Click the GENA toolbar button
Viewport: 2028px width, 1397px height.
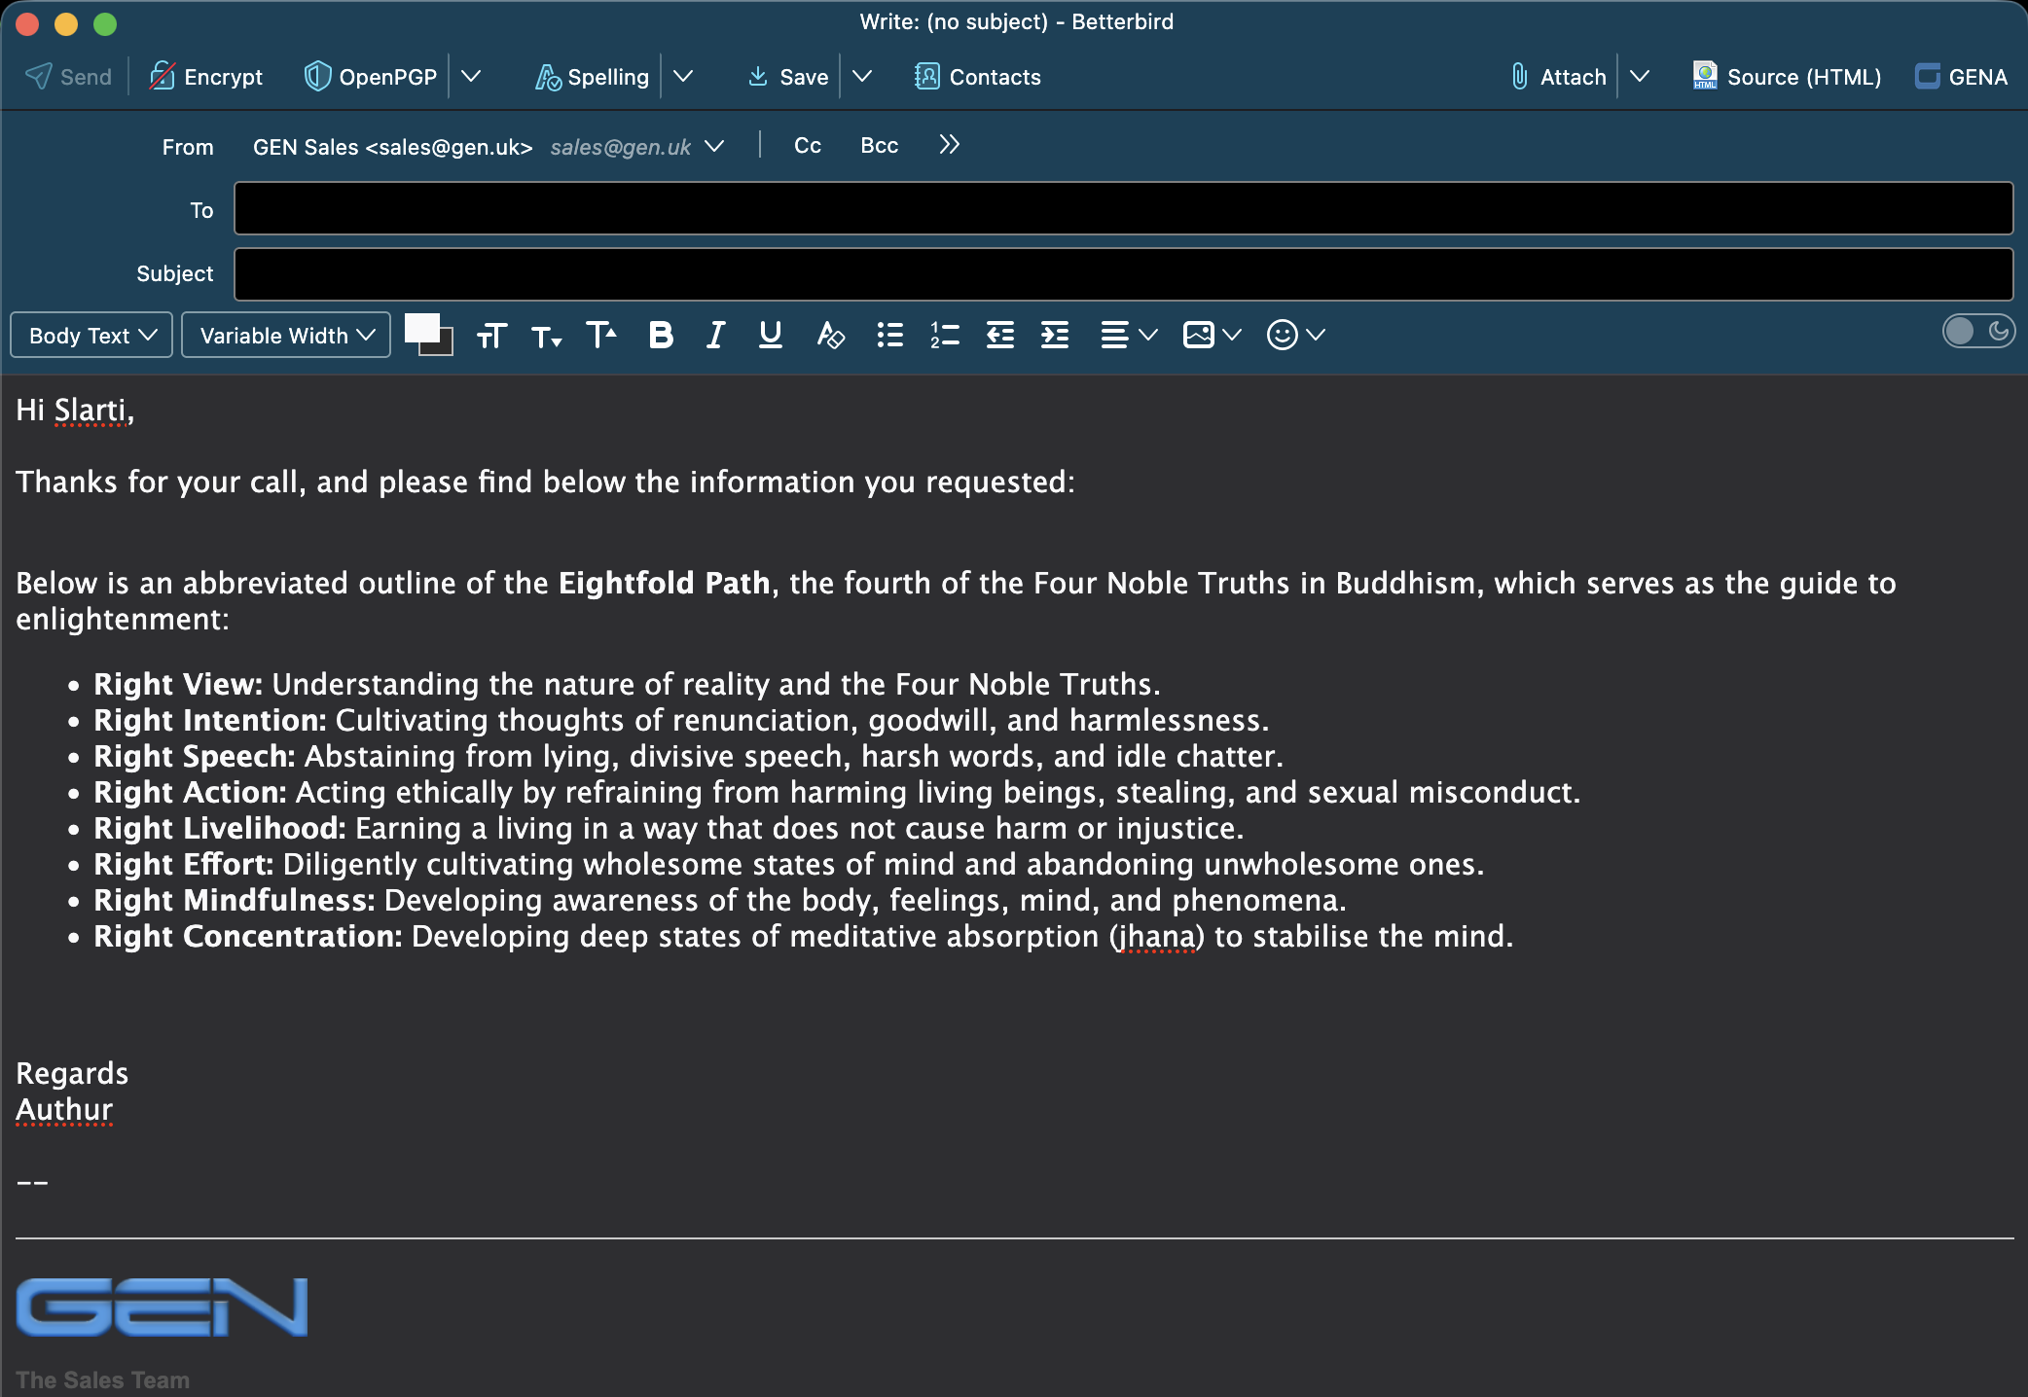click(1961, 77)
